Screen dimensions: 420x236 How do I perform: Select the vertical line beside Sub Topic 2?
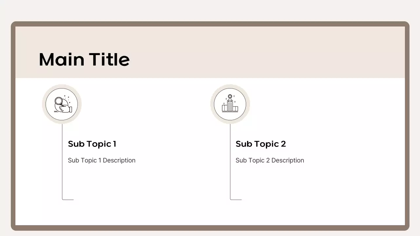(230, 164)
